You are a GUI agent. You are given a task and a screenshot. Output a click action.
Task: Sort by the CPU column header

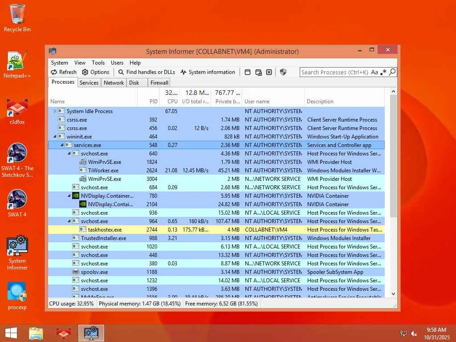click(x=170, y=97)
